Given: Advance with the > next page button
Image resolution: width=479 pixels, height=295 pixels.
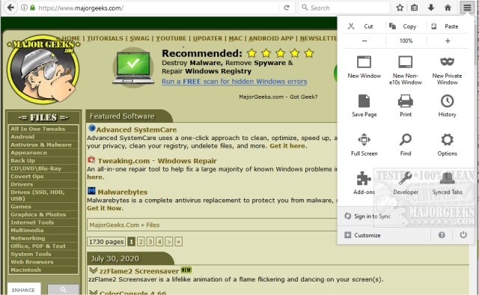Looking at the screenshot, I should tap(169, 242).
